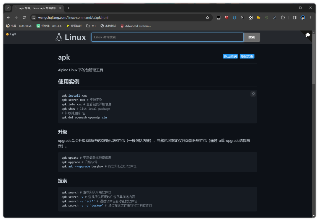319x221 pixels.
Task: Click the second 搜索 section heading
Action: pos(62,181)
